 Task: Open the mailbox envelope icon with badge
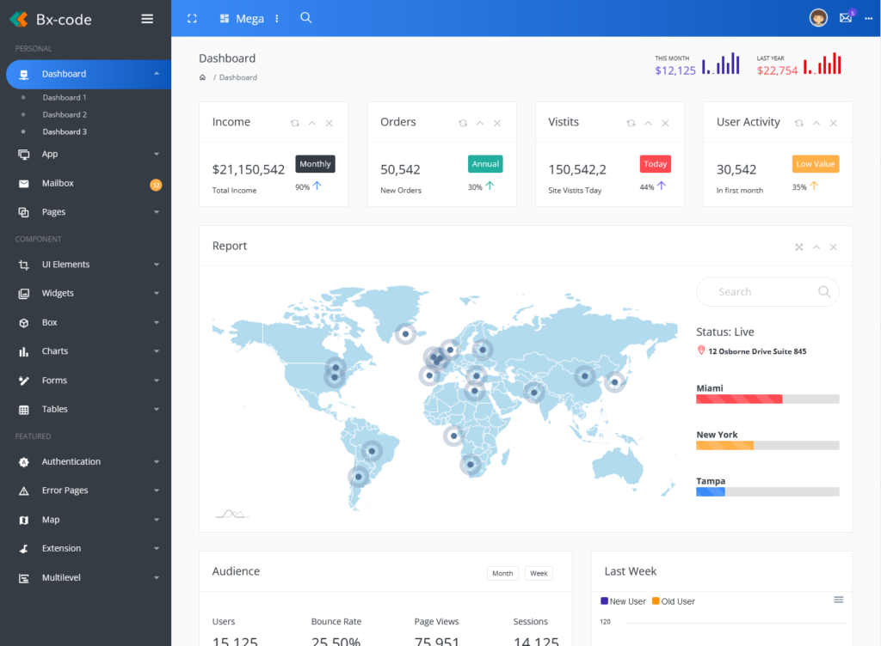tap(846, 17)
